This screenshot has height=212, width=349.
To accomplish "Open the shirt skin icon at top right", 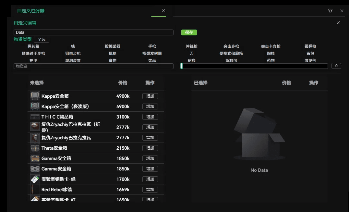I will pos(330,11).
